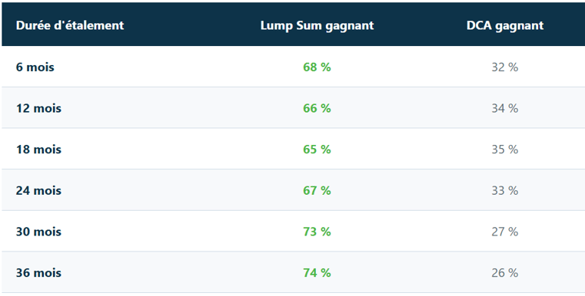
Task: Select the "12 mois" row label
Action: pos(38,108)
